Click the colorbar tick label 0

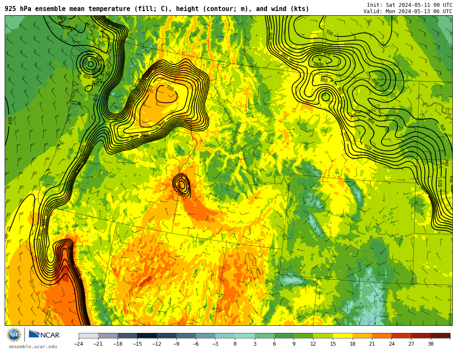point(235,344)
